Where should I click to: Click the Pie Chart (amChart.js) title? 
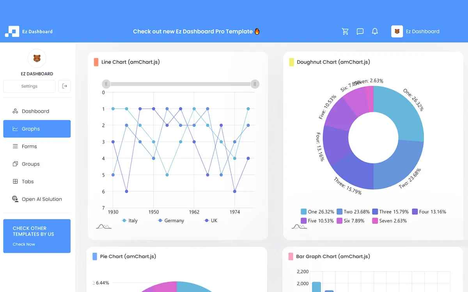[x=128, y=256]
